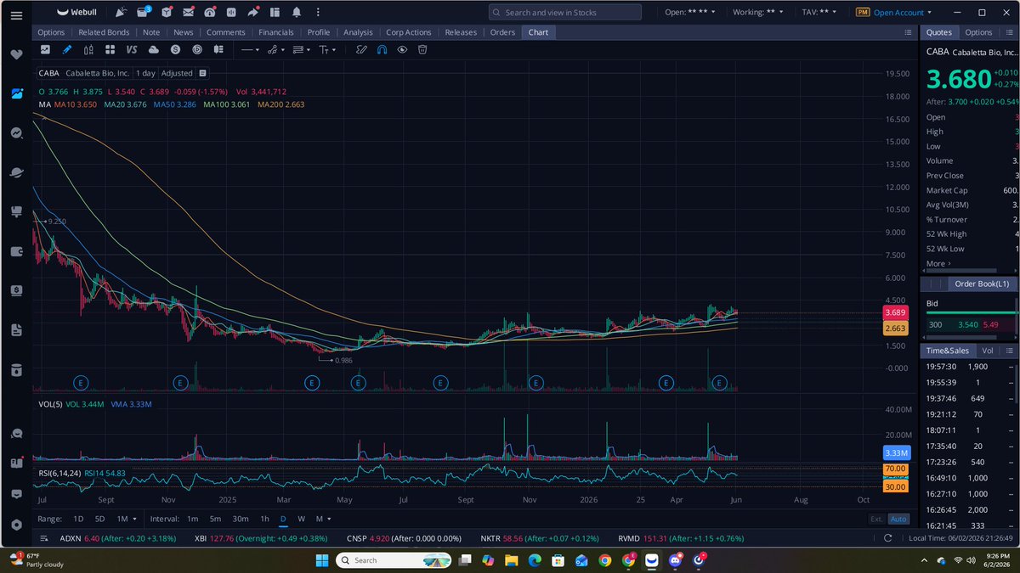Screen dimensions: 1020x573
Task: Open the four-square grid layout icon
Action: tap(110, 50)
